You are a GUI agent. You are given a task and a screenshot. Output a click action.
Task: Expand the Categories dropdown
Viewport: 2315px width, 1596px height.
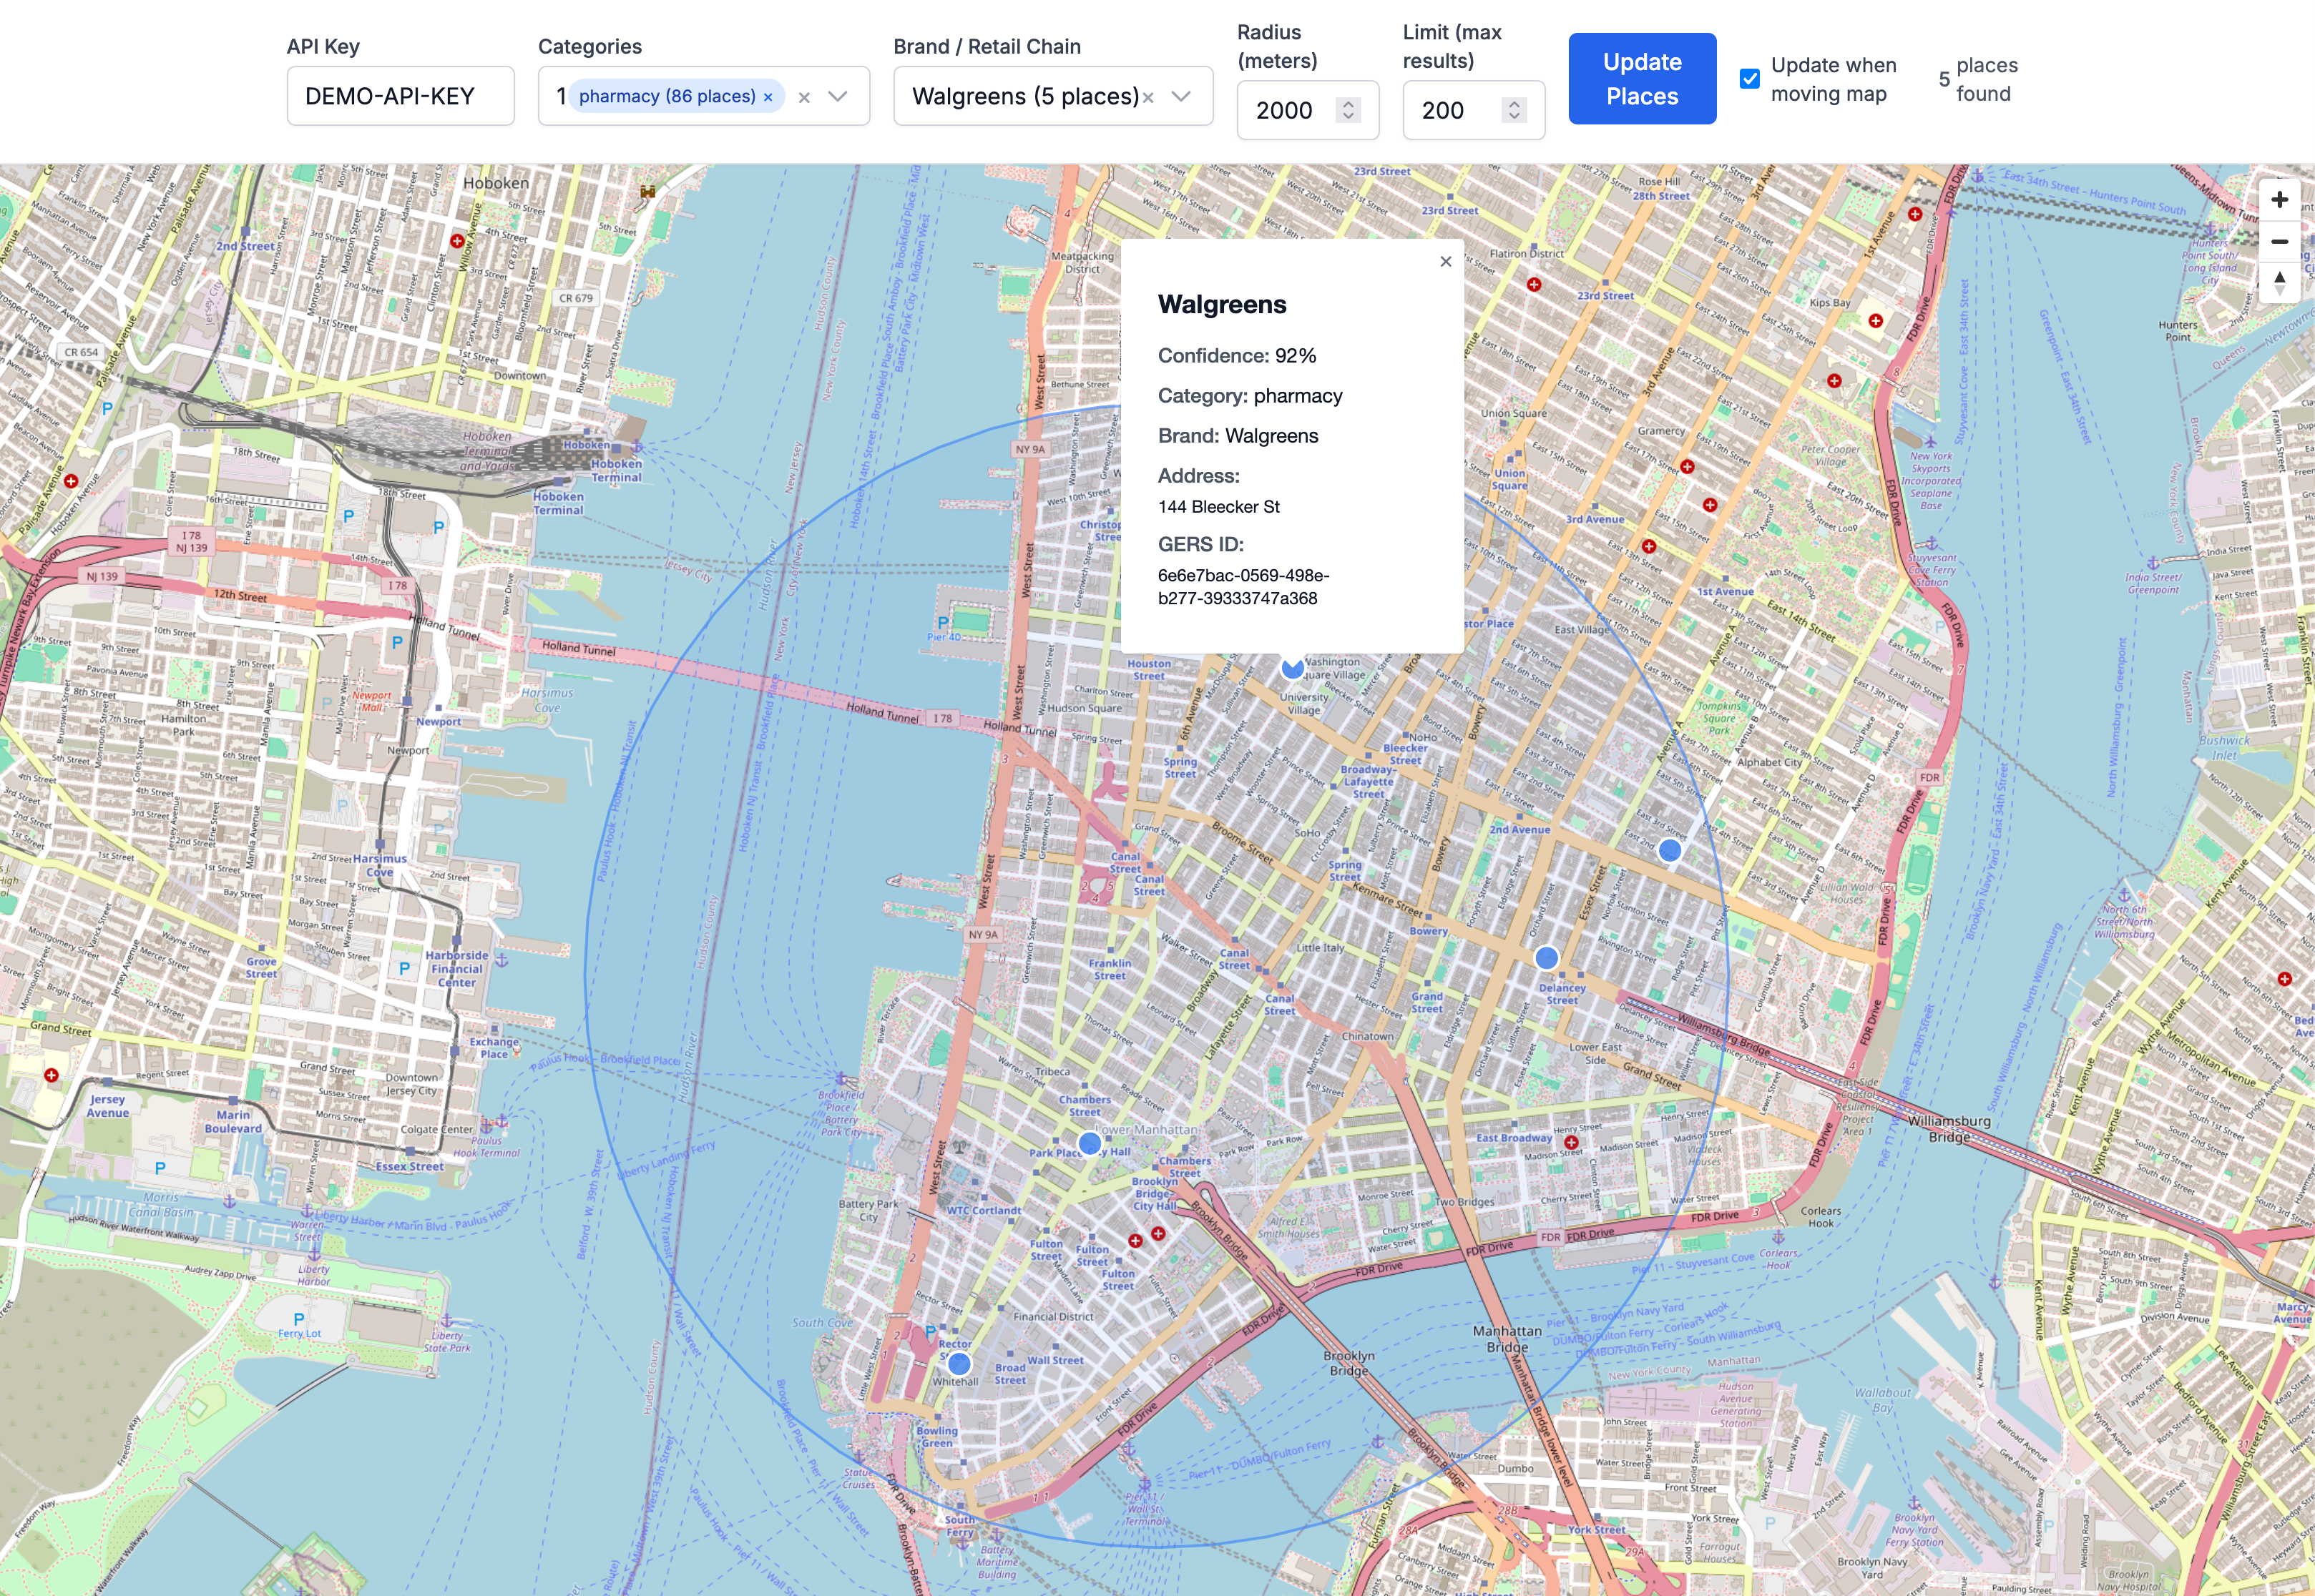(838, 97)
